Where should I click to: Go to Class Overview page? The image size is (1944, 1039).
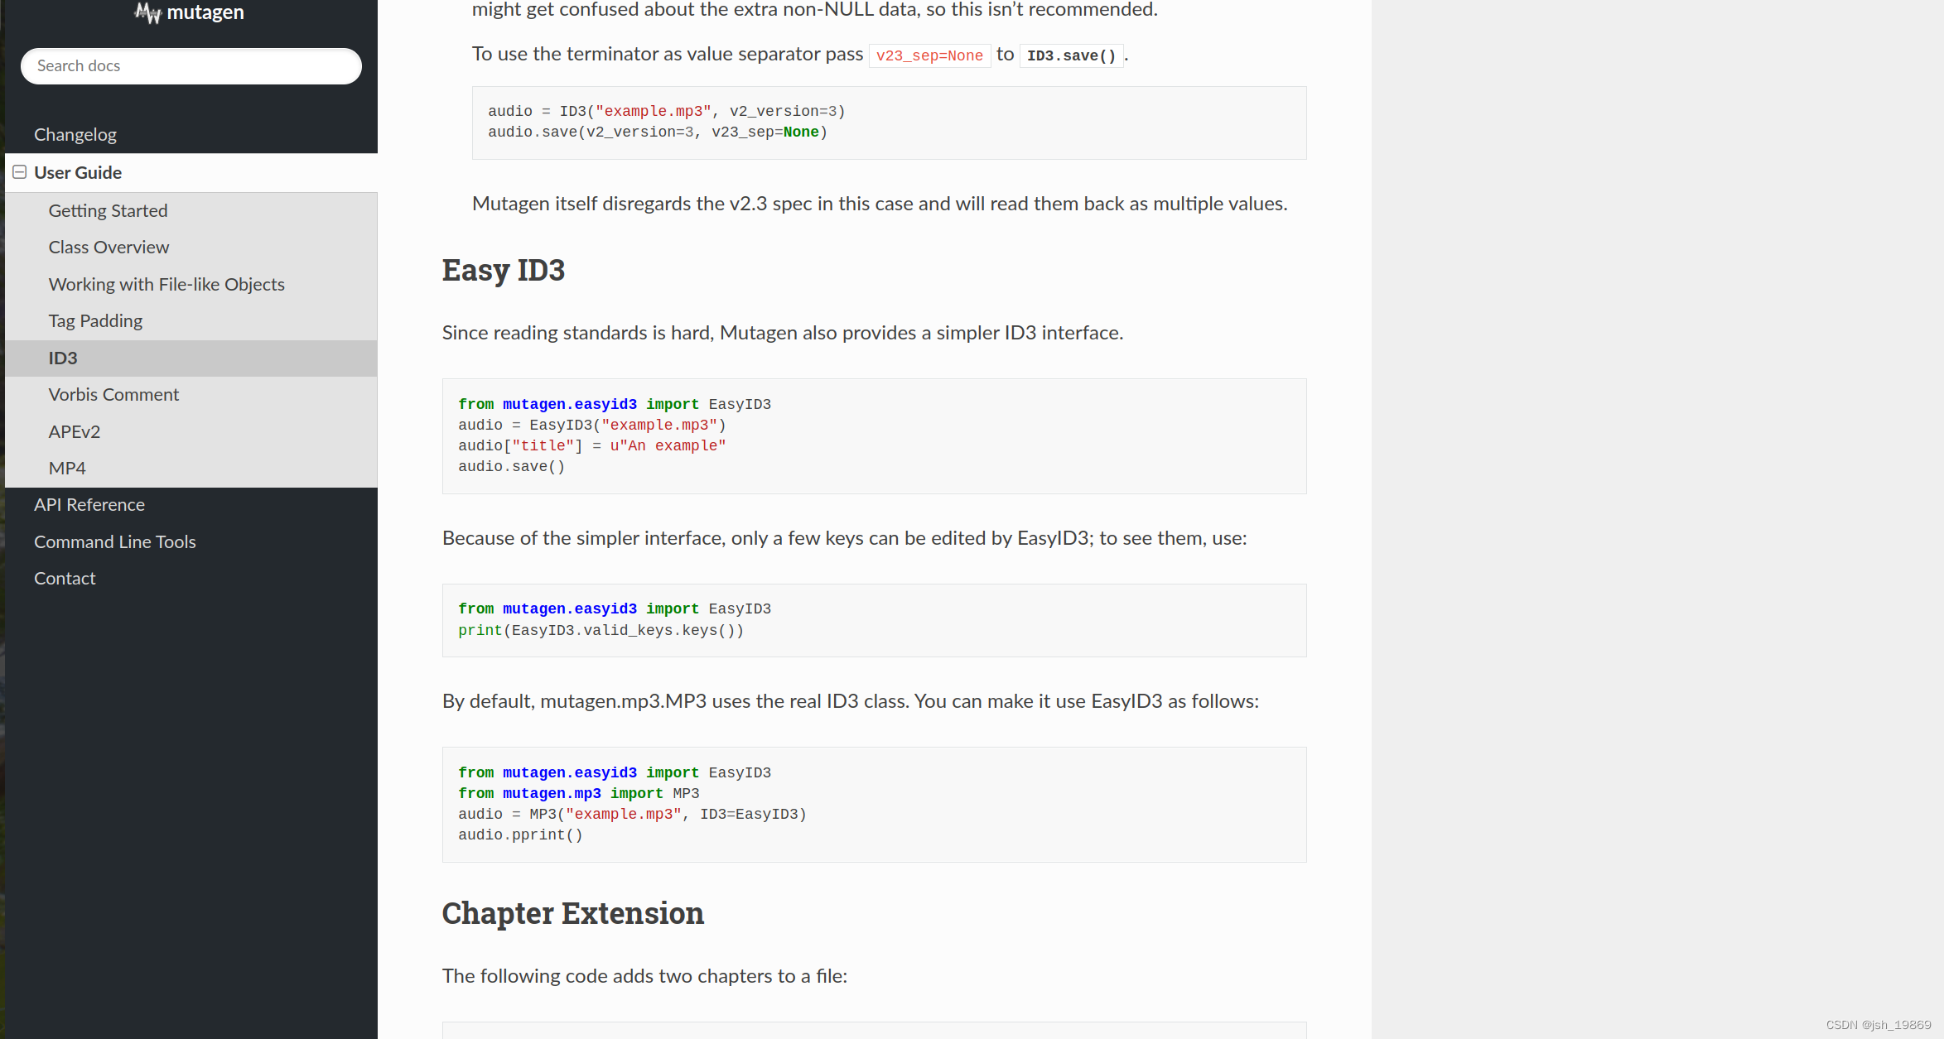[109, 248]
